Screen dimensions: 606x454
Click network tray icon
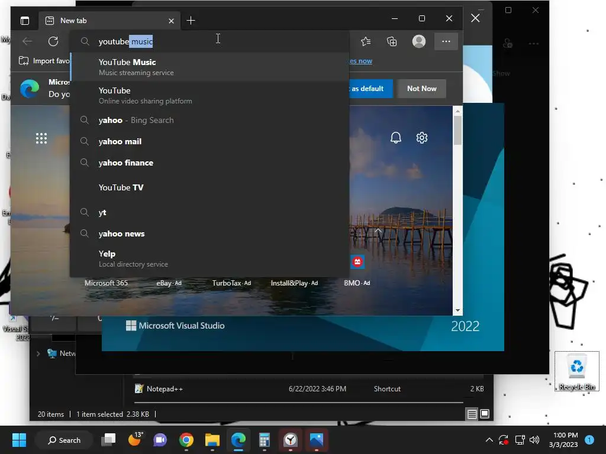click(520, 440)
